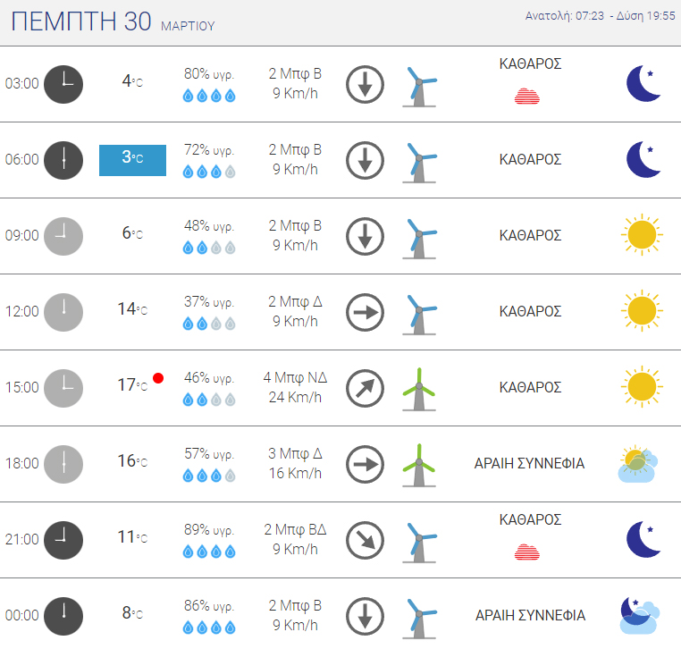Click the dark clock icon for 21:00
This screenshot has width=681, height=649.
[63, 541]
